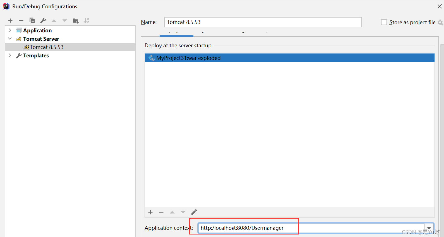Screen dimensions: 444x237
Task: Click the MyProject31 artifact icon
Action: pos(152,58)
